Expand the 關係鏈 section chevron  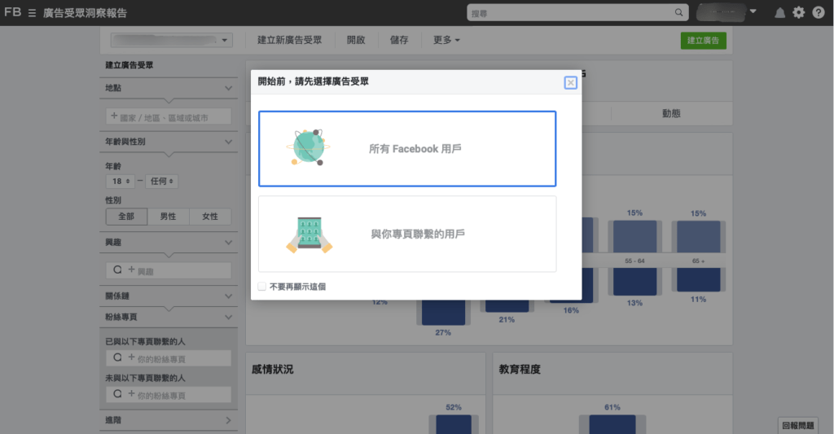coord(228,296)
